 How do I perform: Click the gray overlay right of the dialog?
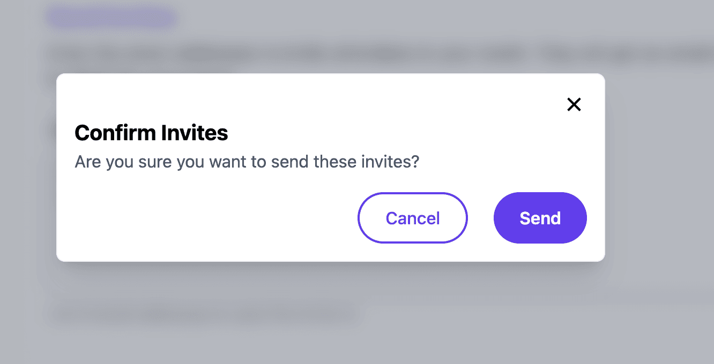click(659, 171)
